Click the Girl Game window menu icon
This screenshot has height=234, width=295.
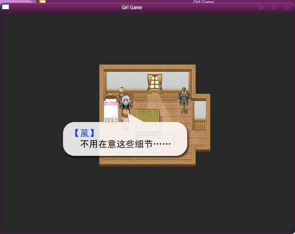(x=5, y=7)
